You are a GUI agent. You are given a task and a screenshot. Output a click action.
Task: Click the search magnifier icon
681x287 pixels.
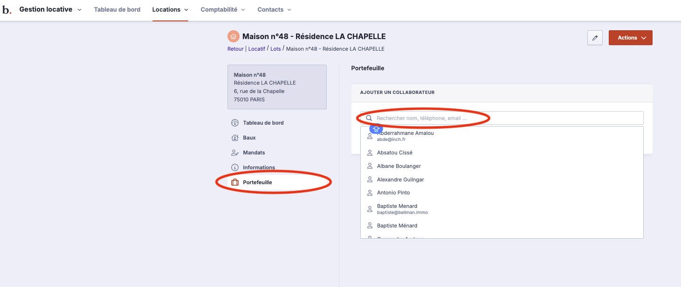(369, 118)
